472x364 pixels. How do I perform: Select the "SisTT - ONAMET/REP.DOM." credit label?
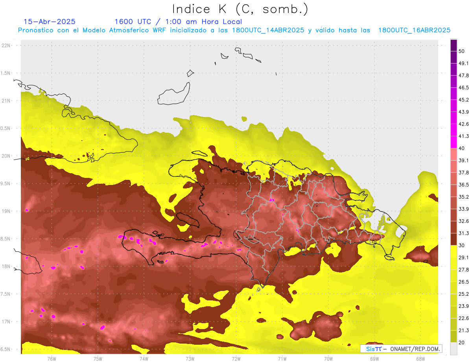click(401, 349)
